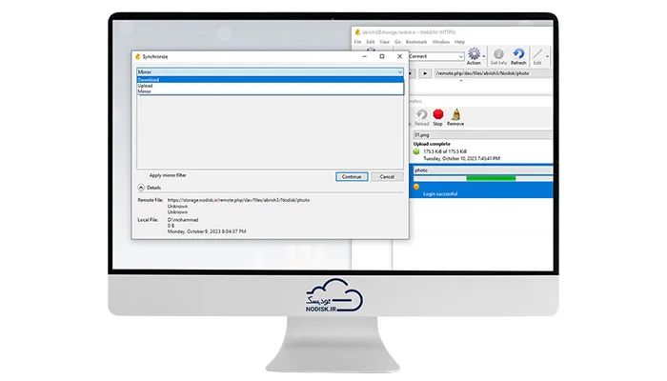Click the Get Info toolbar icon
The image size is (667, 381).
498,56
